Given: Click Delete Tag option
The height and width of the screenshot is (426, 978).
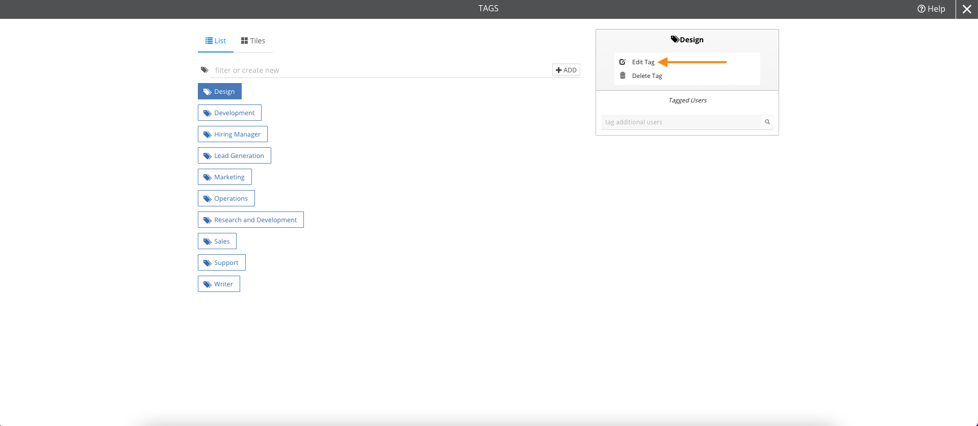Looking at the screenshot, I should [x=647, y=76].
